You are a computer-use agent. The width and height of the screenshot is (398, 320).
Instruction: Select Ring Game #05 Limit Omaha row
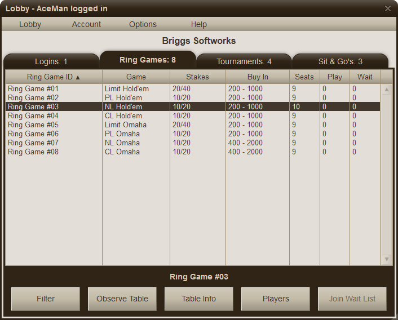pyautogui.click(x=54, y=125)
